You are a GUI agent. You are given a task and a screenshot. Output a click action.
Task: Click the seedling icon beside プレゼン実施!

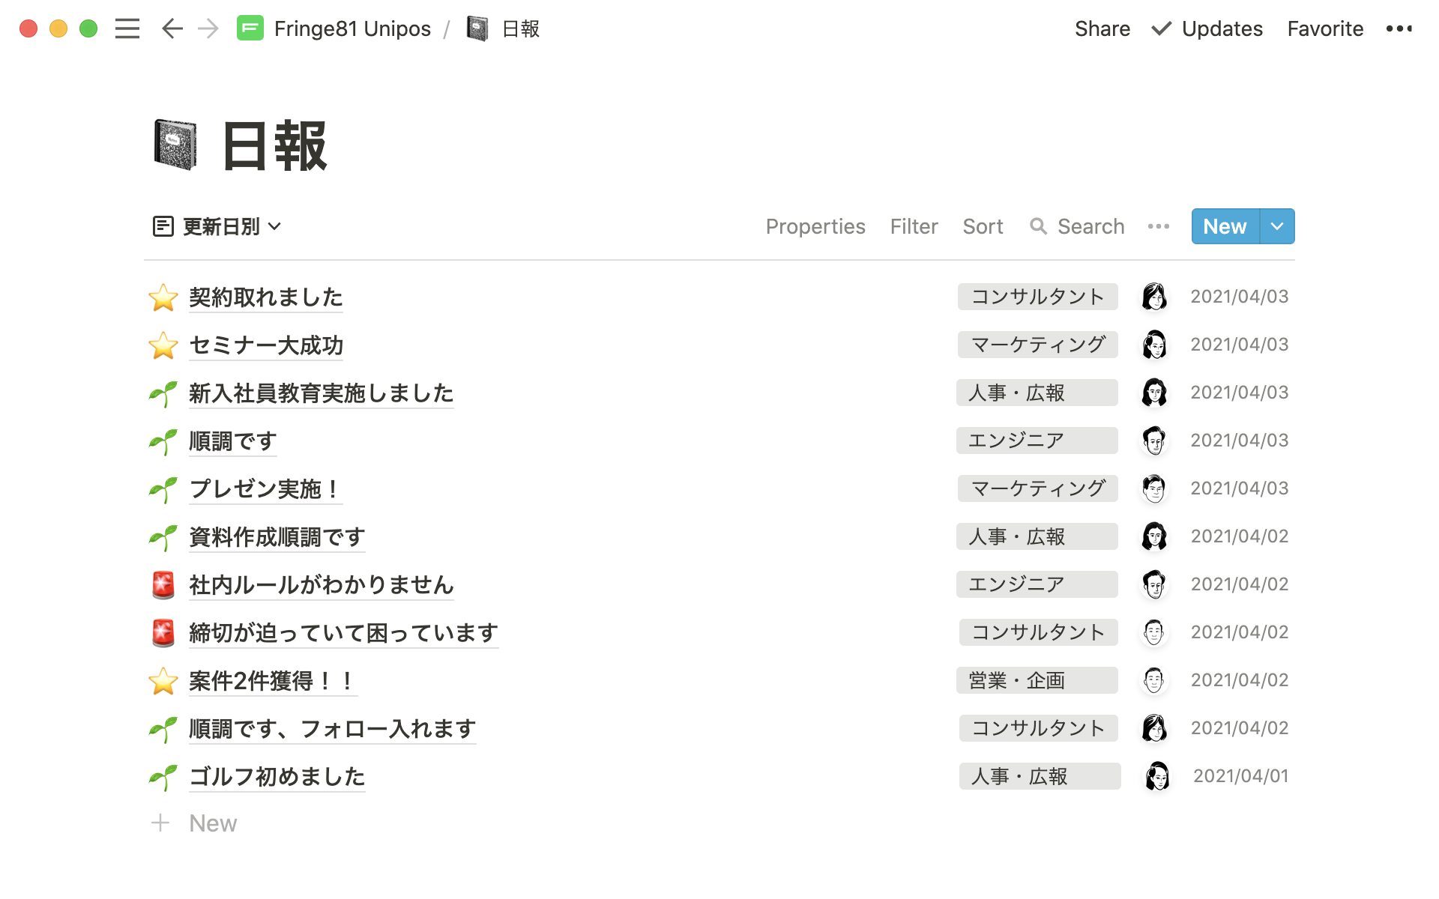[163, 489]
